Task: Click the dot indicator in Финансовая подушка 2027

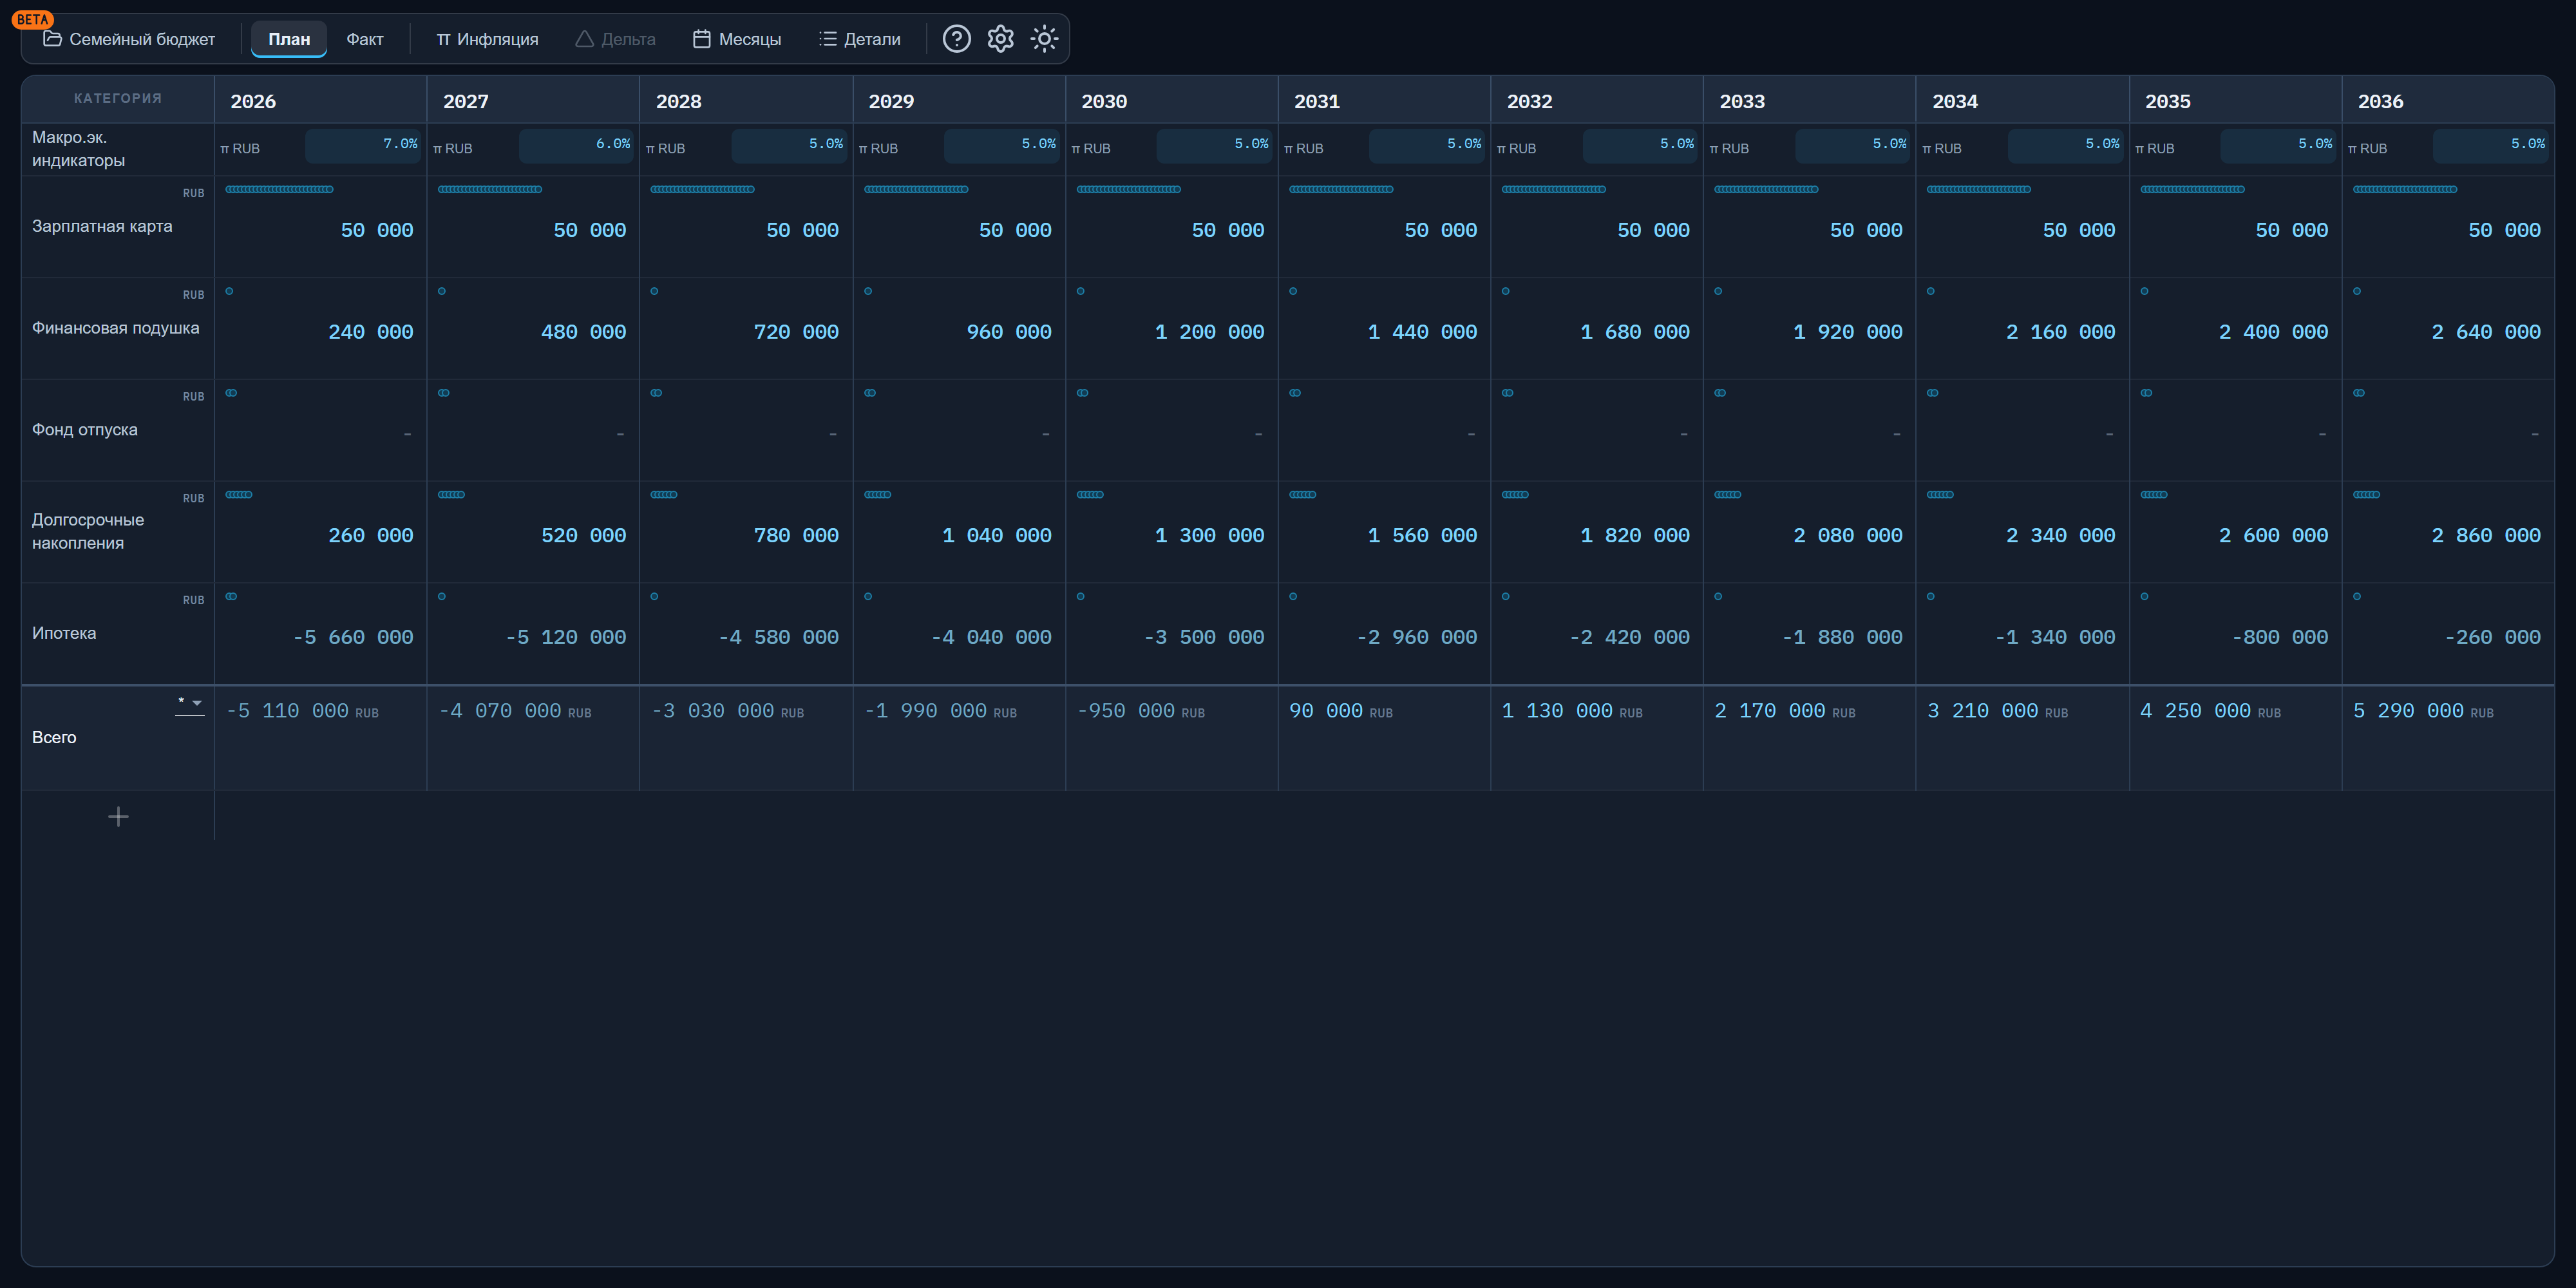Action: tap(442, 291)
